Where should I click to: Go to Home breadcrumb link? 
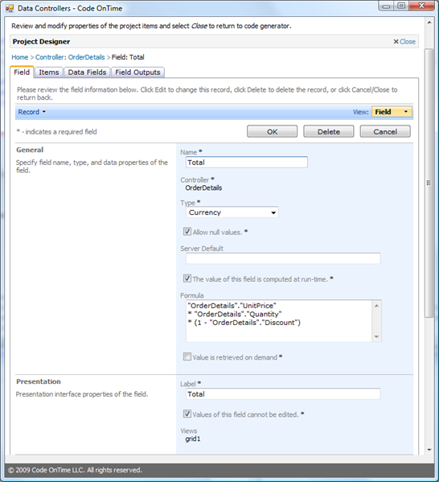[19, 57]
